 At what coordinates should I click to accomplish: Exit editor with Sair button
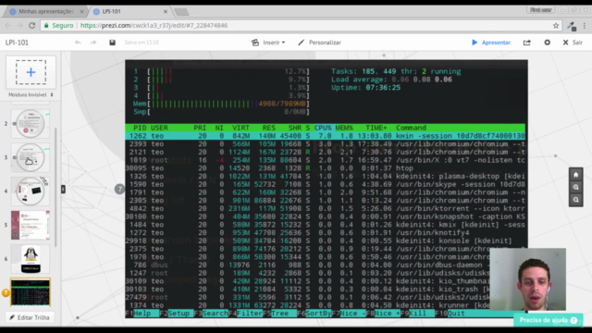click(573, 43)
